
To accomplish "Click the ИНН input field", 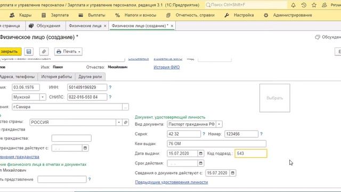I will tap(87, 87).
